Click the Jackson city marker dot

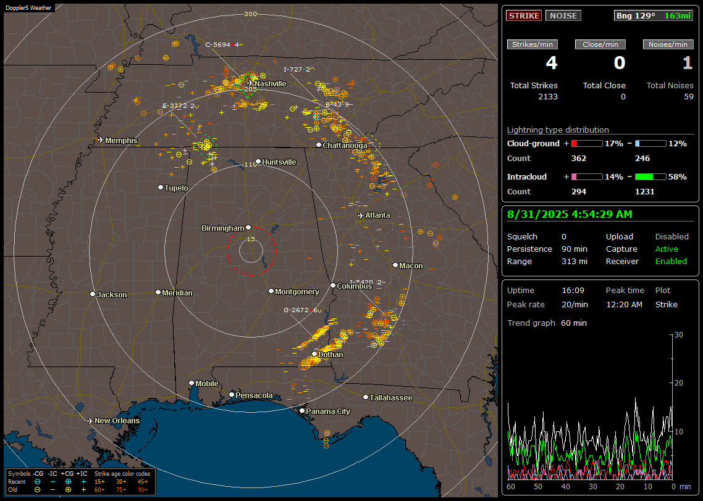point(93,294)
